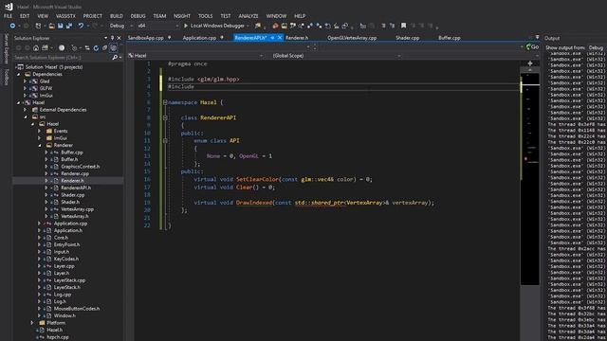
Task: Toggle Show All Files in Solution Explorer
Action: click(113, 48)
